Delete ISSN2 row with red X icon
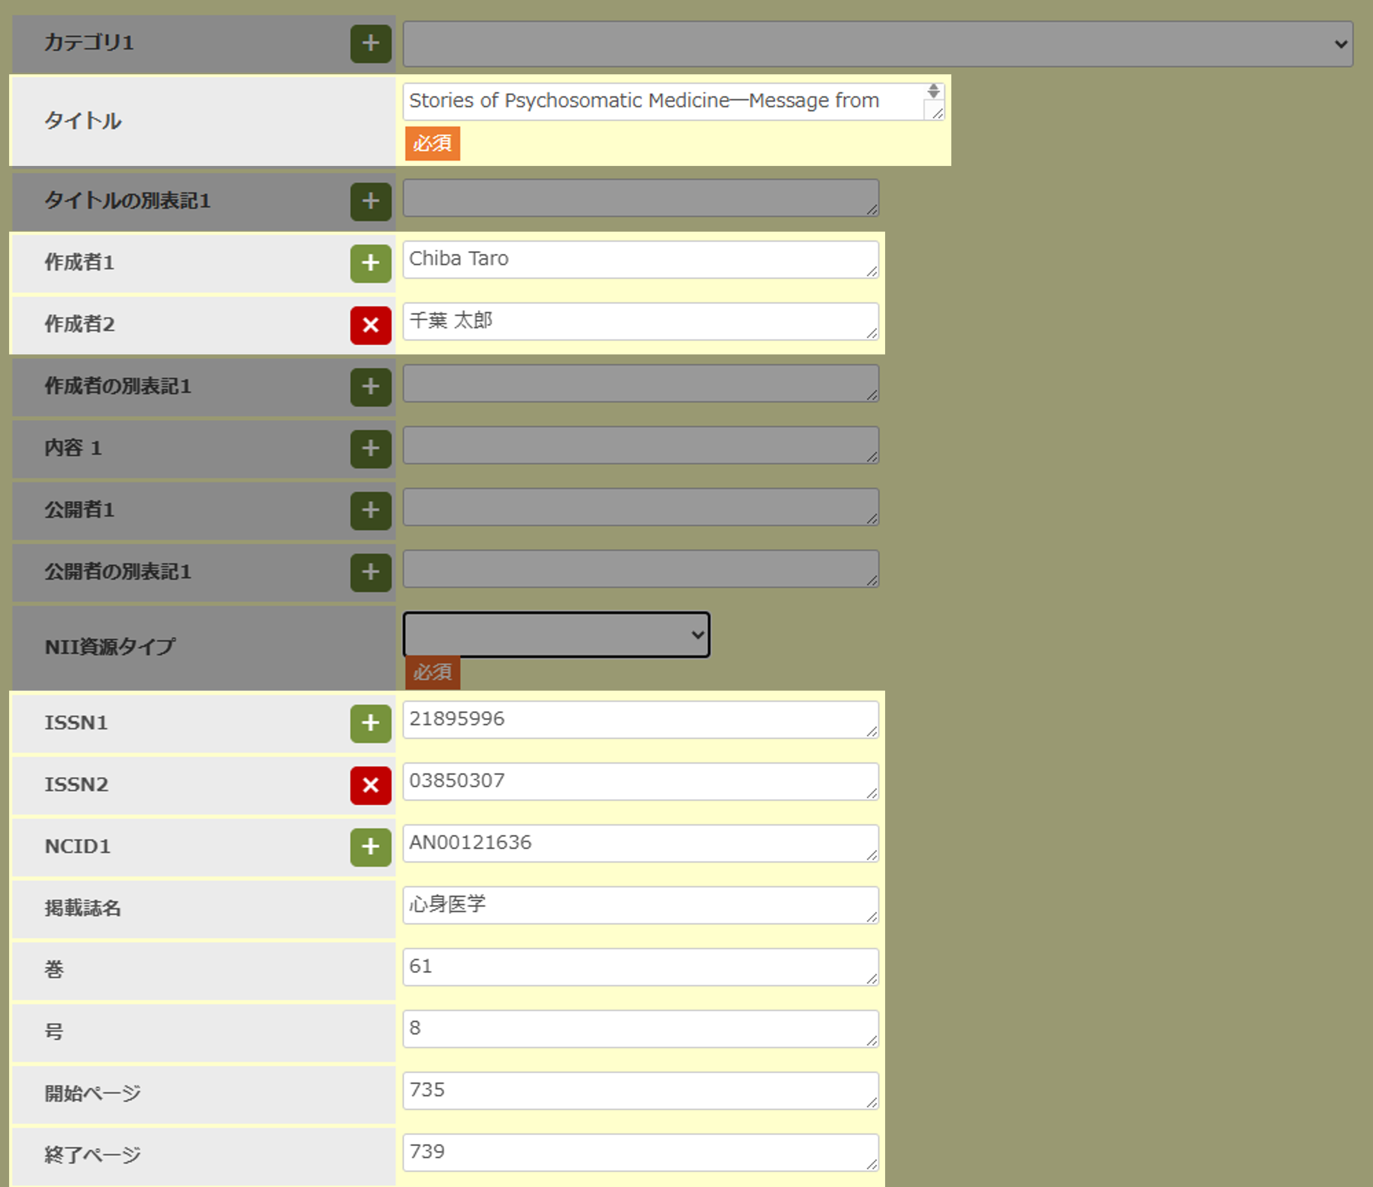The image size is (1373, 1187). [x=370, y=786]
